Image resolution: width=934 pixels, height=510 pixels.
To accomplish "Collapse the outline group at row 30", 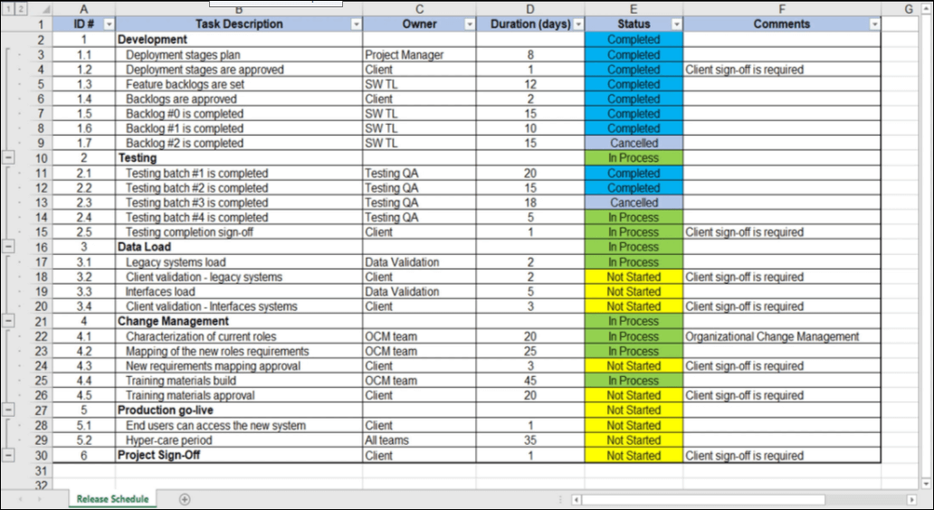I will coord(9,455).
